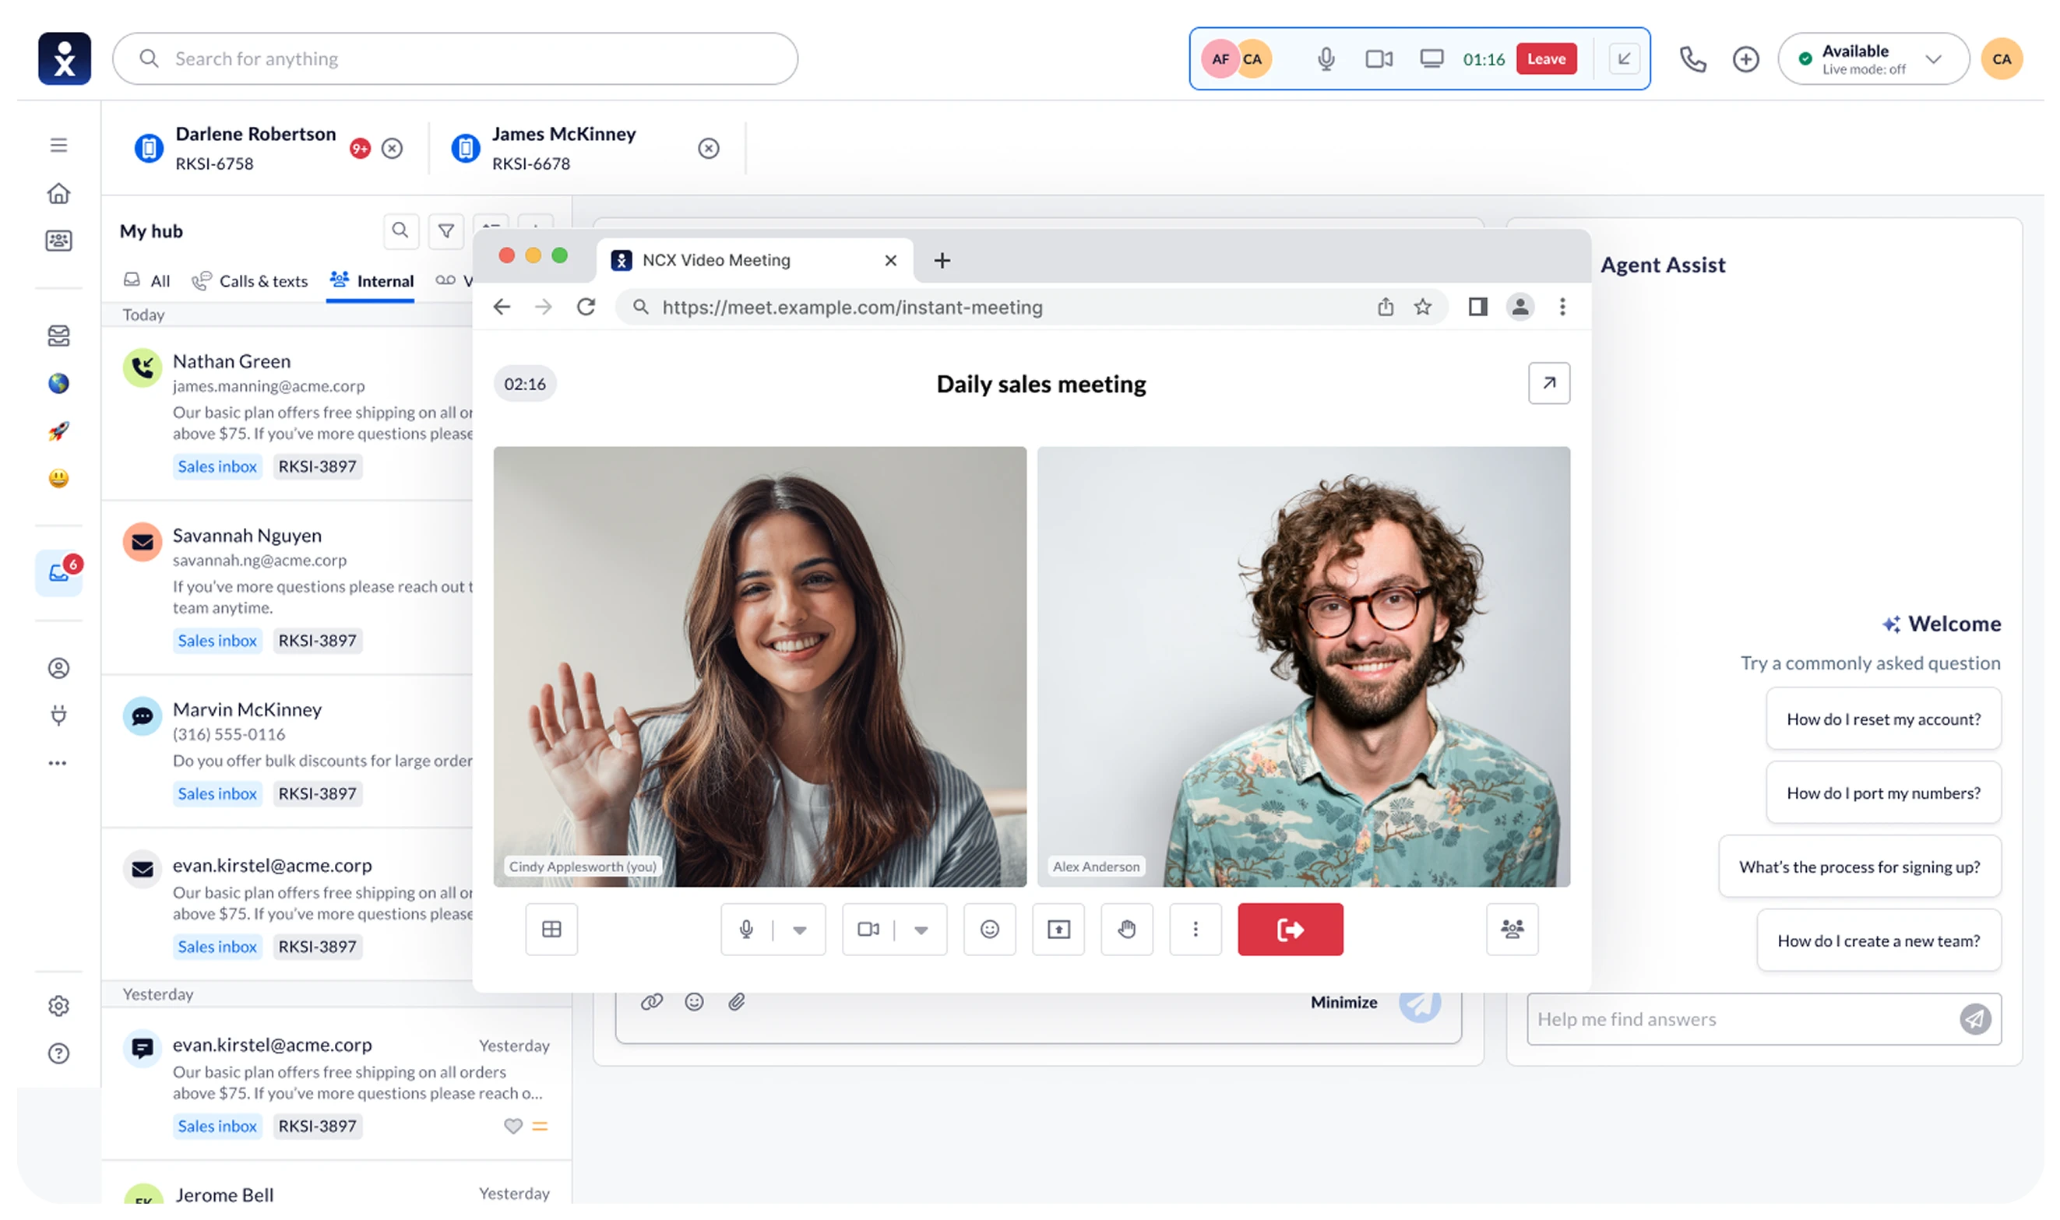The image size is (2060, 1220).
Task: Open the smiley emoji sidebar icon
Action: pyautogui.click(x=58, y=479)
